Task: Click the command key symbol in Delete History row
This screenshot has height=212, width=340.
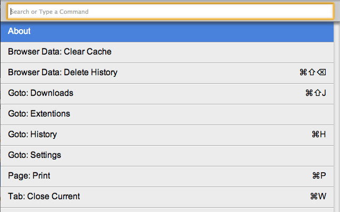Action: coord(303,73)
